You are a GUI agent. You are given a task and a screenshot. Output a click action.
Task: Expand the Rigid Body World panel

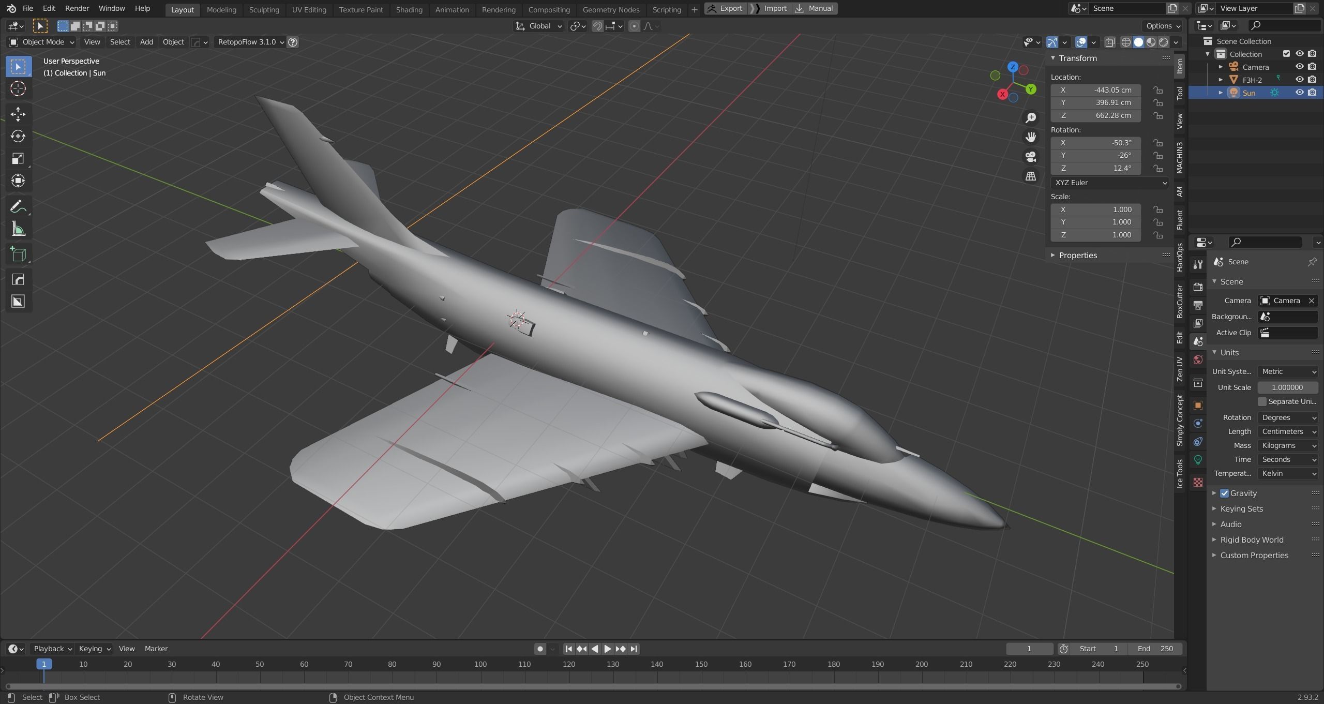pos(1252,540)
